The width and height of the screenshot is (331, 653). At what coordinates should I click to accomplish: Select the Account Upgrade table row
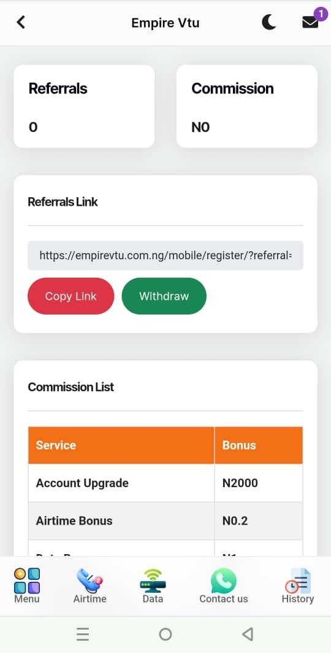[165, 483]
